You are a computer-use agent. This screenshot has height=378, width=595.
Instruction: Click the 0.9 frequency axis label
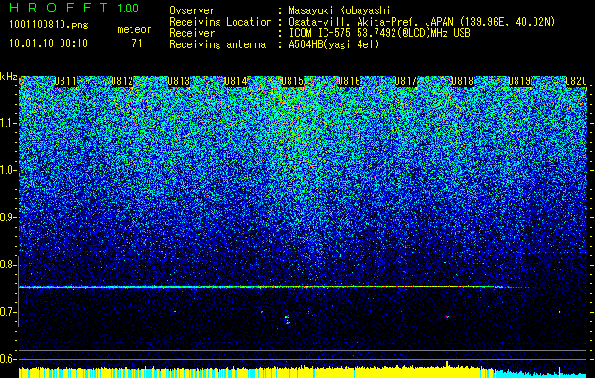coord(9,217)
